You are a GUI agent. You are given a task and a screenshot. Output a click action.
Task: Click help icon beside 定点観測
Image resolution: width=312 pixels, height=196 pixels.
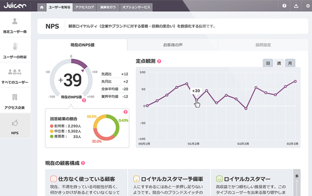[159, 61]
